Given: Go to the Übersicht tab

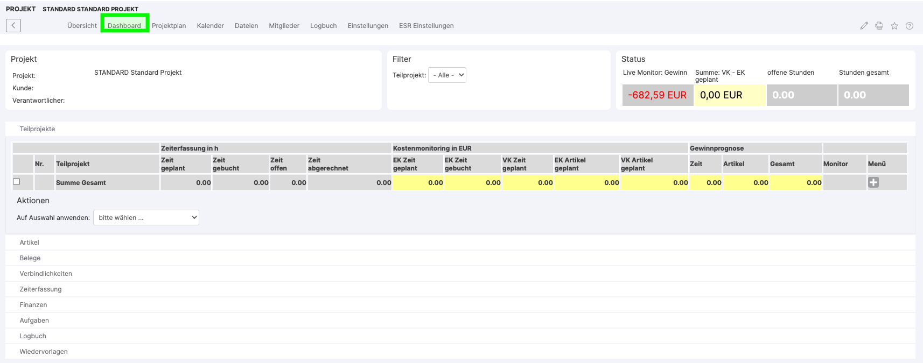Looking at the screenshot, I should pos(82,26).
